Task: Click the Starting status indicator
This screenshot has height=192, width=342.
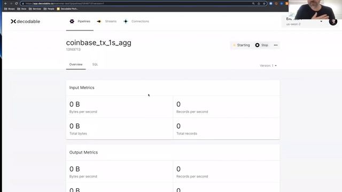Action: 242,45
